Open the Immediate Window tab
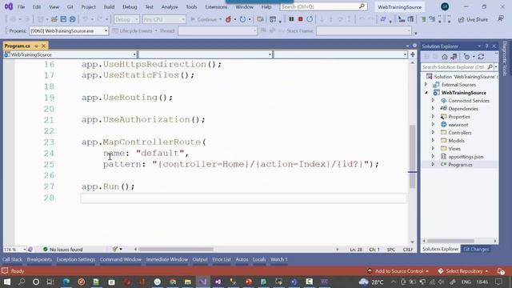This screenshot has height=288, width=512. (167, 259)
